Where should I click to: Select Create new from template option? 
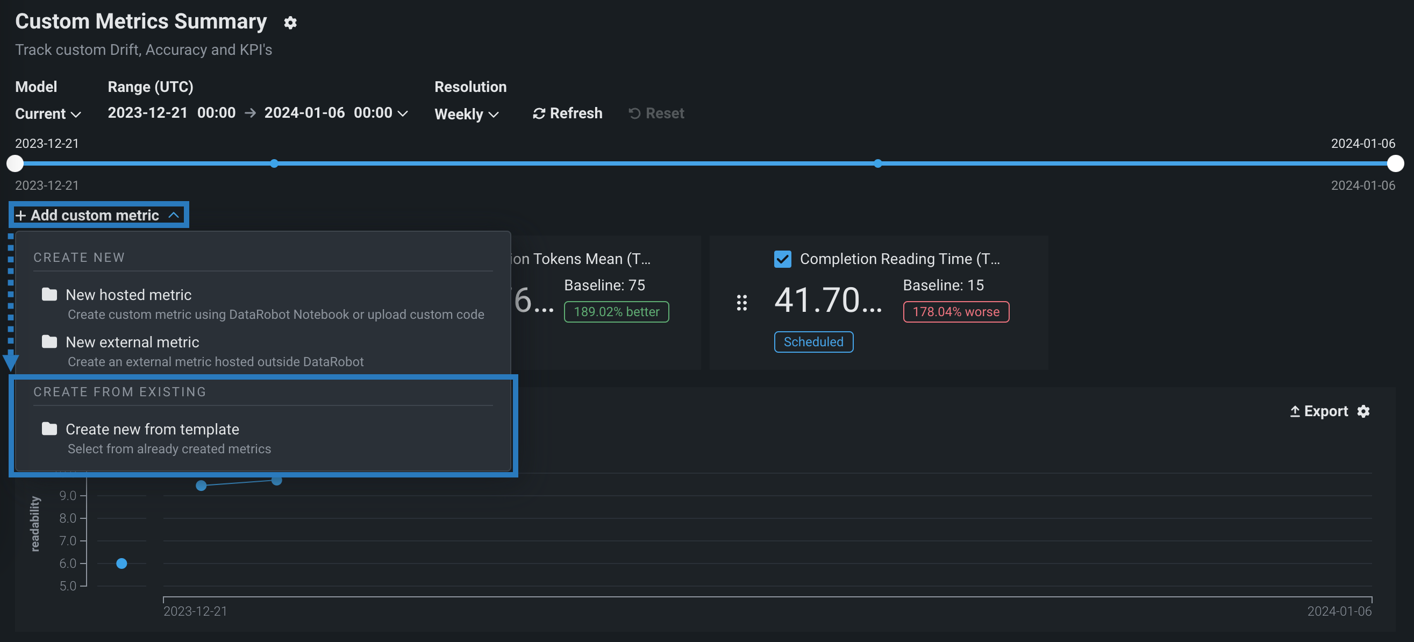[152, 429]
